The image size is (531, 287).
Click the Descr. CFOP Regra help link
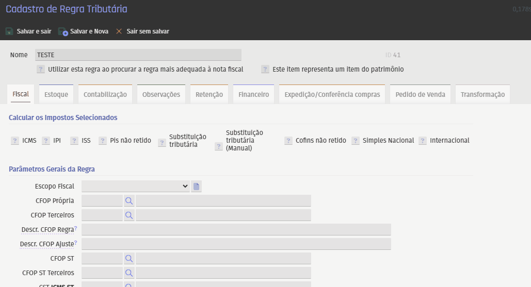[75, 228]
